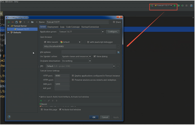The image size is (195, 125).
Task: Click the Name input field
Action: (77, 22)
